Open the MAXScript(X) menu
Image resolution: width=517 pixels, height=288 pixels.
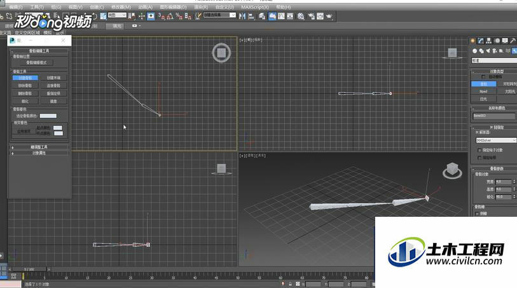tap(254, 7)
